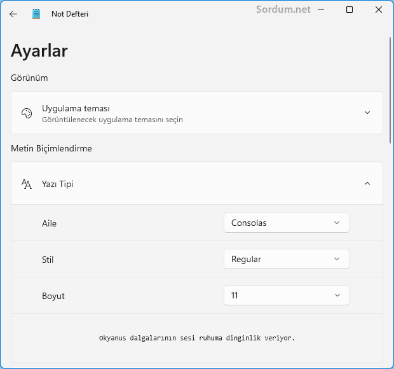Open the Boyut dropdown showing 11
This screenshot has width=394, height=369.
[286, 295]
